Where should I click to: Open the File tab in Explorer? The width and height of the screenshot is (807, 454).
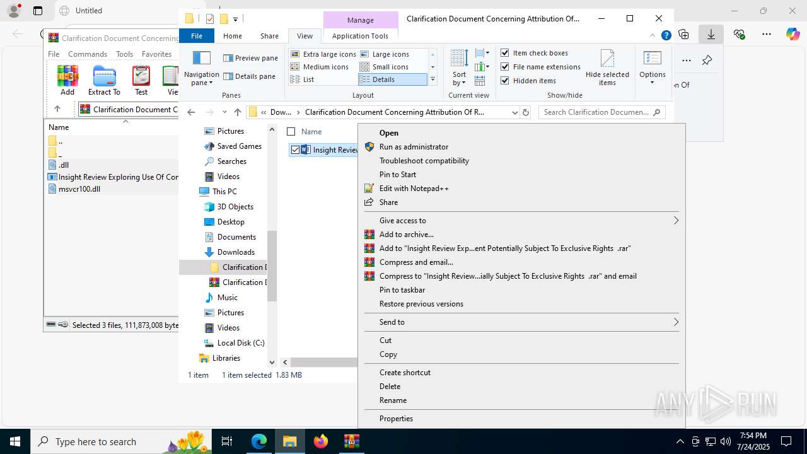pyautogui.click(x=197, y=36)
